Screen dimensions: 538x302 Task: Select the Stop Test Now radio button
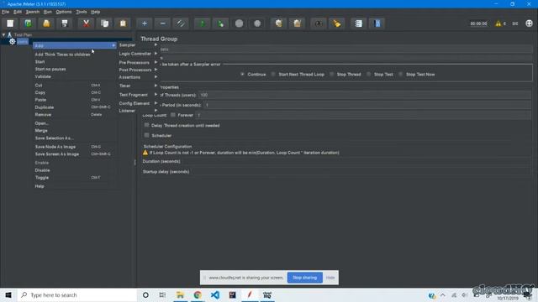400,74
